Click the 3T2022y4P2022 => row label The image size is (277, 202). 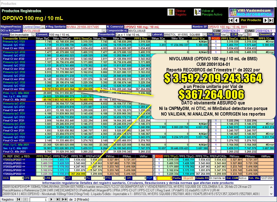tap(19, 167)
